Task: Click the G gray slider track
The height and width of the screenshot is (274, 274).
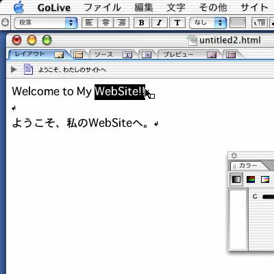Action: click(x=268, y=197)
